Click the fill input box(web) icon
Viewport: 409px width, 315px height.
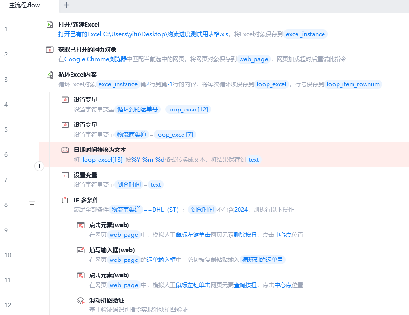[81, 250]
